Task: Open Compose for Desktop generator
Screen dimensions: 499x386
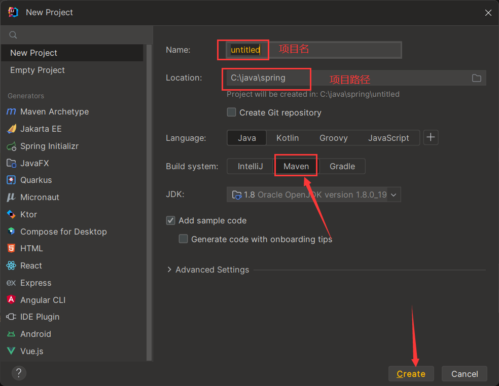Action: click(72, 231)
